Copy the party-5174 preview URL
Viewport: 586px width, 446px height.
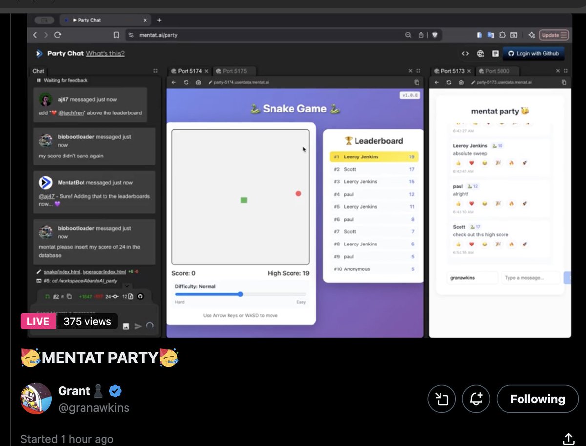(x=417, y=82)
